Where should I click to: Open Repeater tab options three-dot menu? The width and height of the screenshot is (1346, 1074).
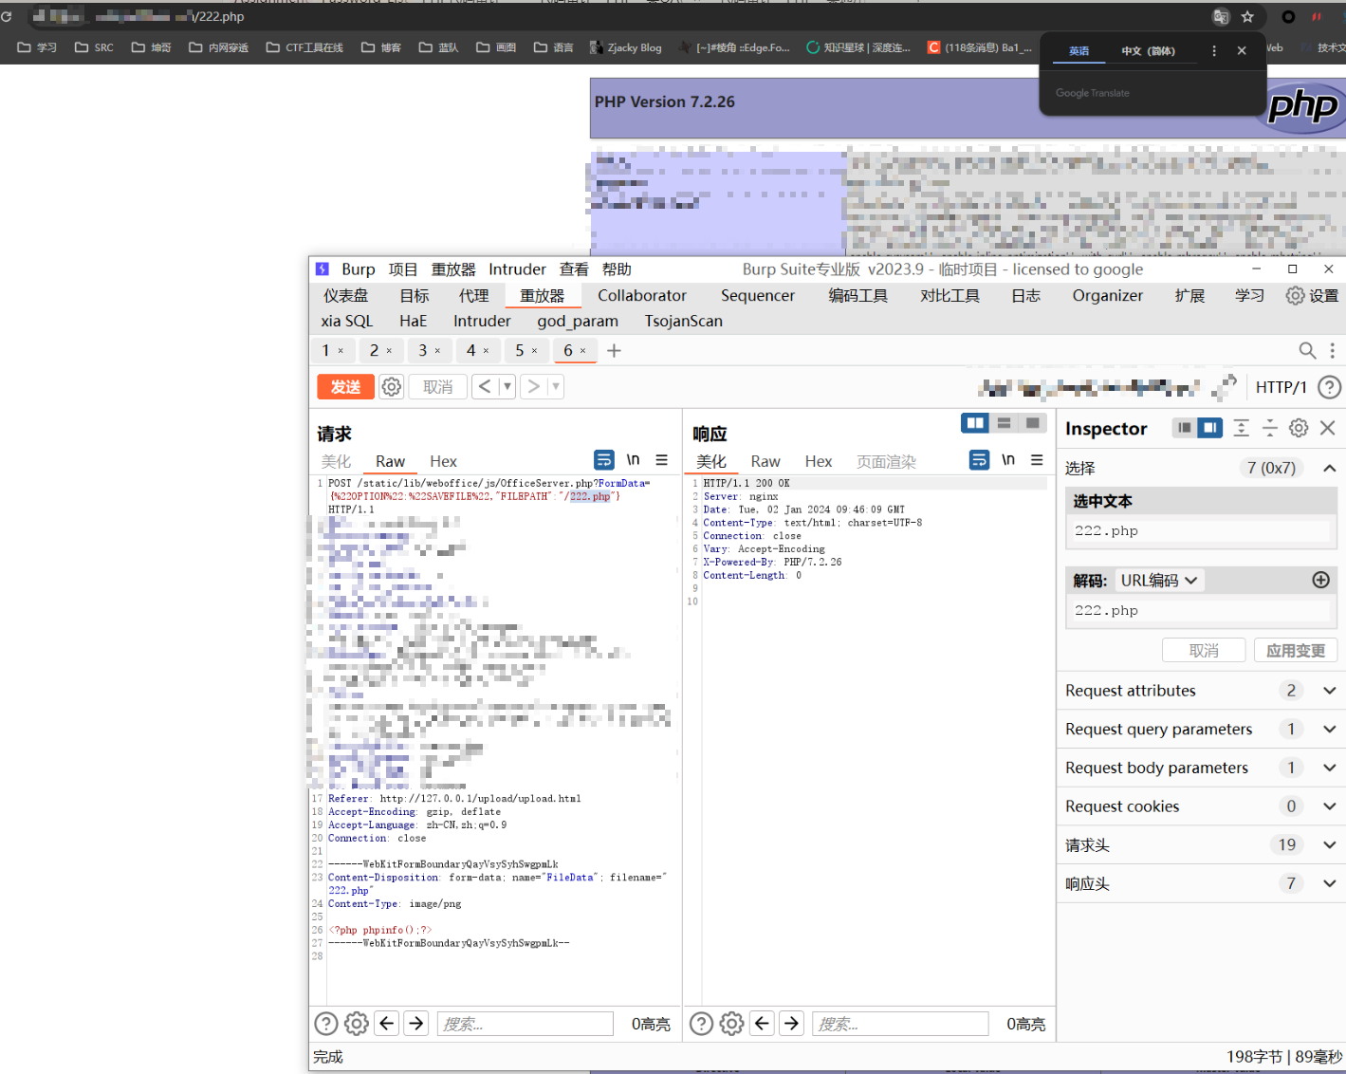pyautogui.click(x=1332, y=351)
